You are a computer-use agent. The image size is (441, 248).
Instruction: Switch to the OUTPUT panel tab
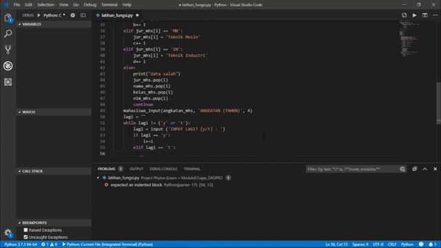pyautogui.click(x=136, y=169)
